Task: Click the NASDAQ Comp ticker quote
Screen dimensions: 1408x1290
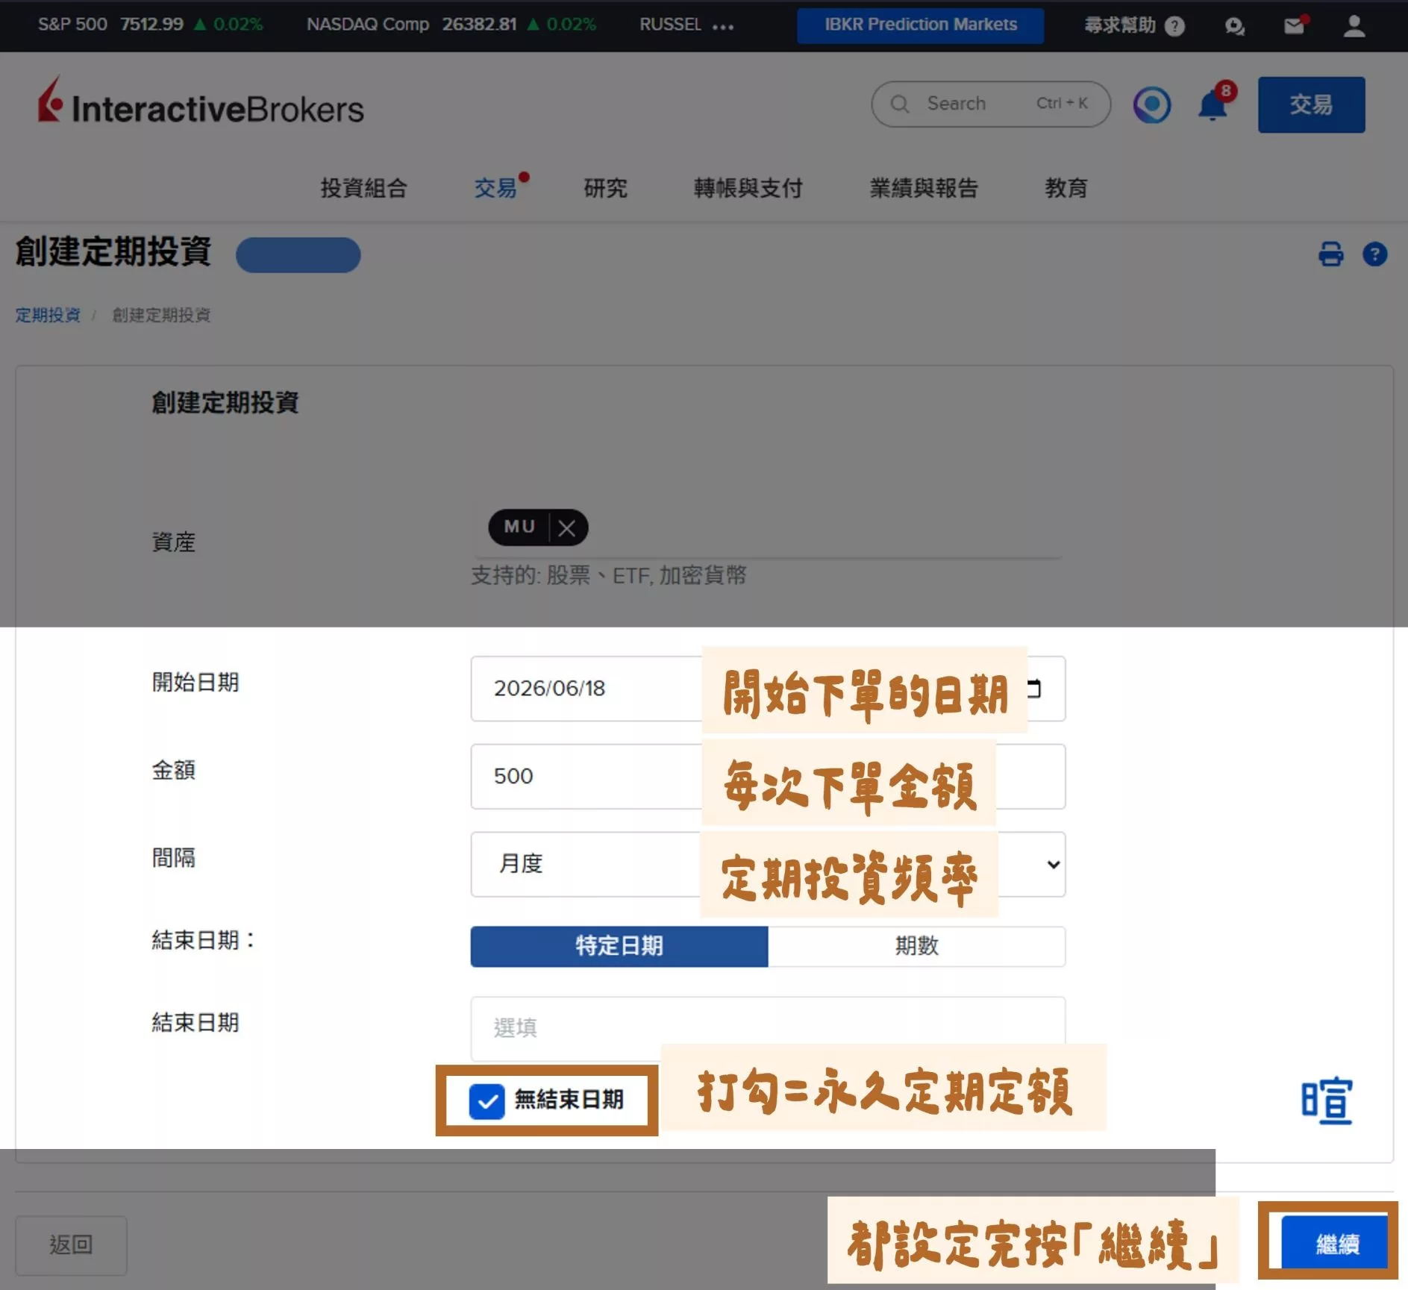Action: 451,25
